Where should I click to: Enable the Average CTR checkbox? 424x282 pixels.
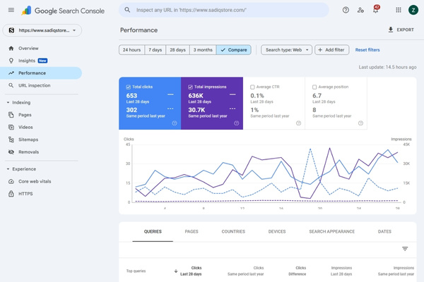click(x=254, y=87)
